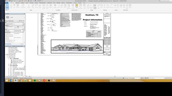Switch to the Massing & Site tab
Screen dimensions: 172x96
click(42, 3)
